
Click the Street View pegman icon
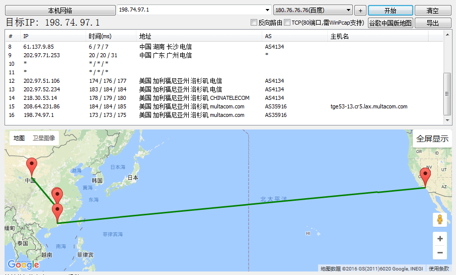[440, 220]
